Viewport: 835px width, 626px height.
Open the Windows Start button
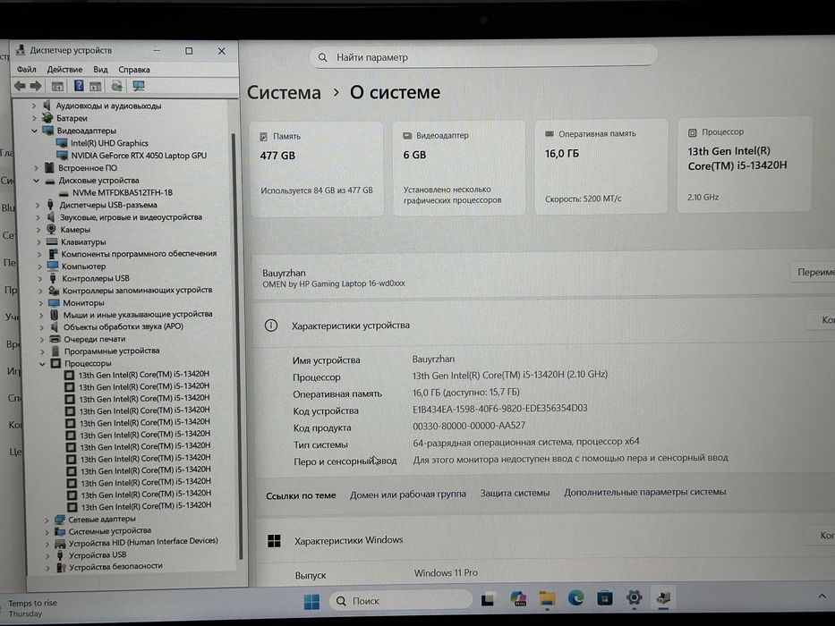click(x=311, y=602)
